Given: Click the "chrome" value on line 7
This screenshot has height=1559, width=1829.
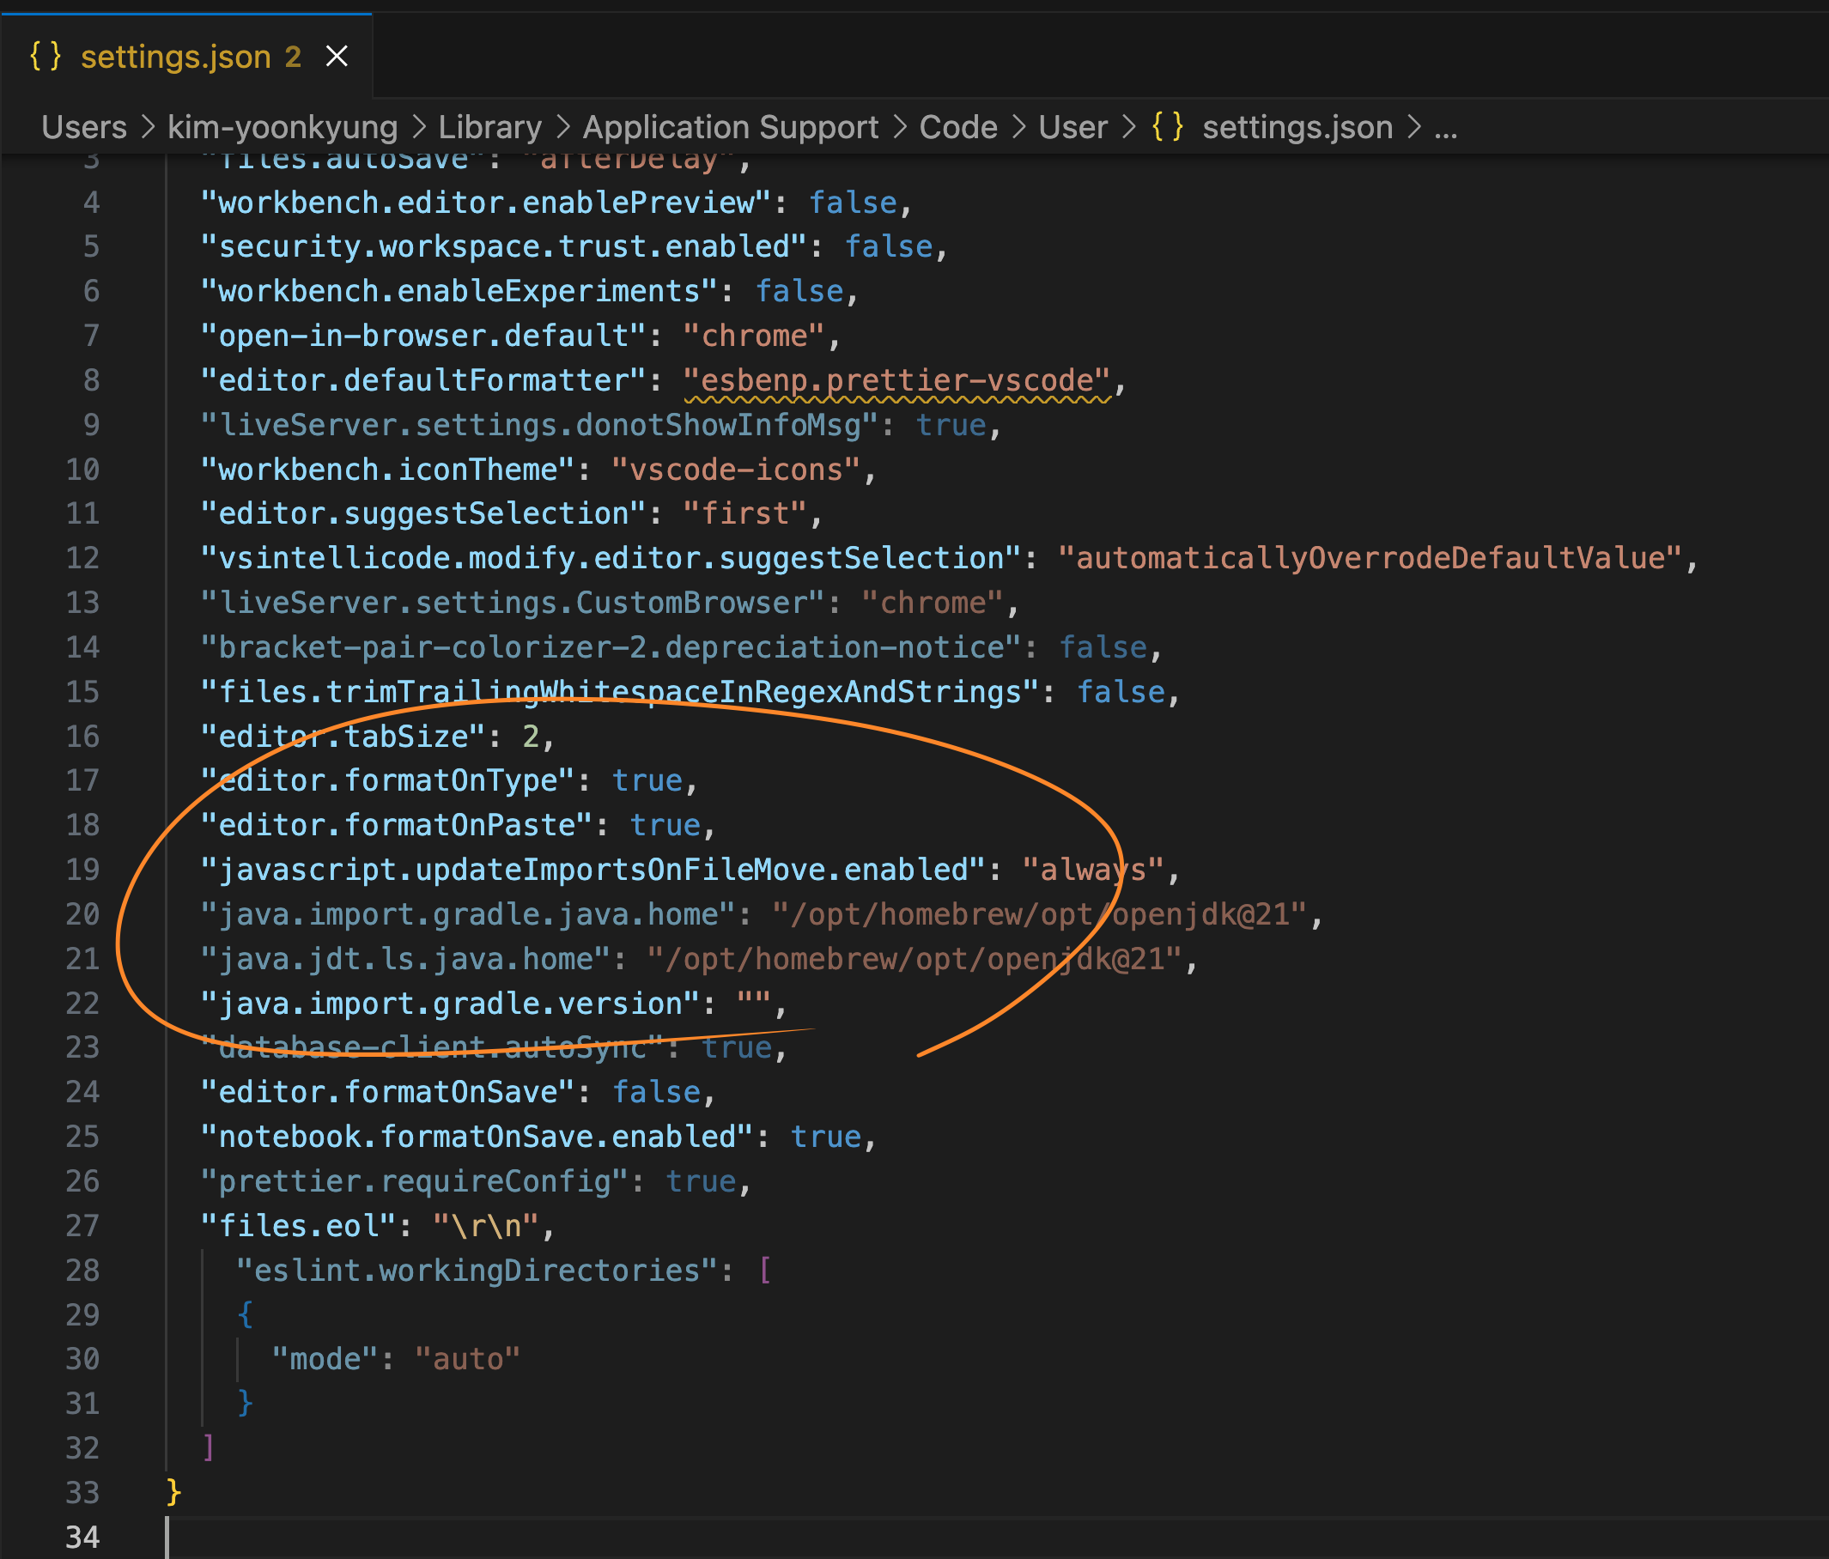Looking at the screenshot, I should (x=755, y=337).
